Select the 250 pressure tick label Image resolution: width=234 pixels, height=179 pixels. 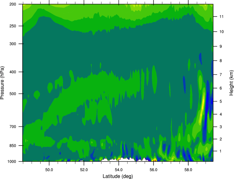tap(13, 26)
